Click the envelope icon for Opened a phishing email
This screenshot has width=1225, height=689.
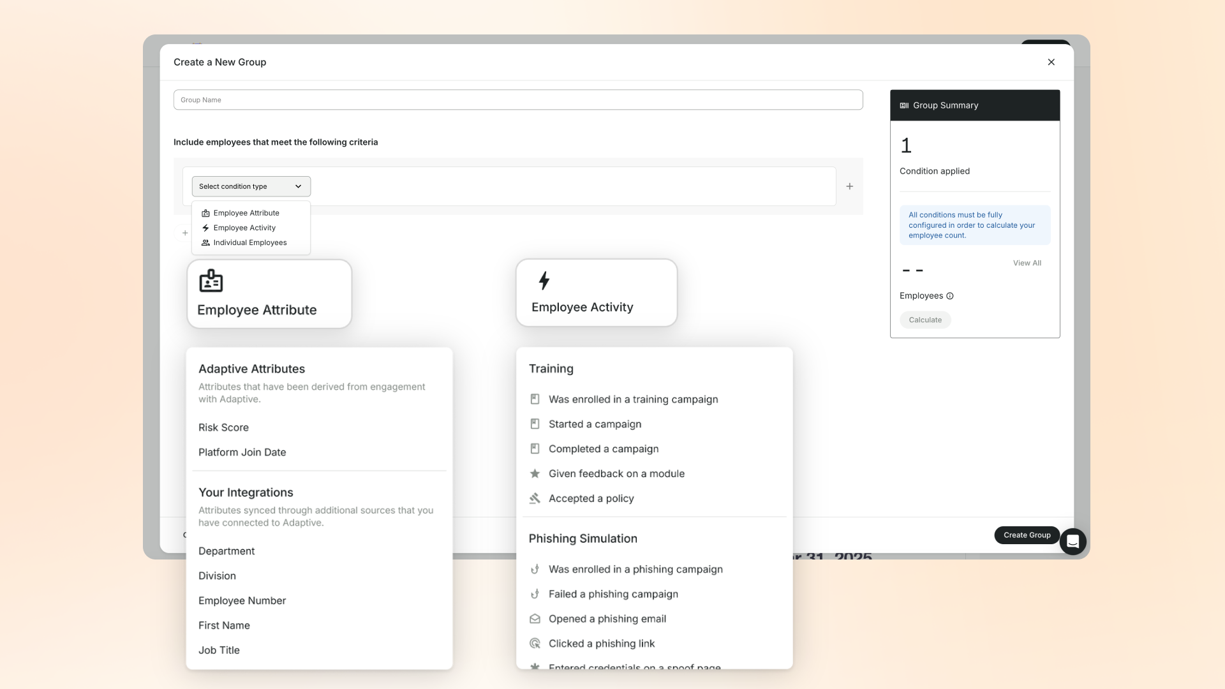[x=535, y=619]
